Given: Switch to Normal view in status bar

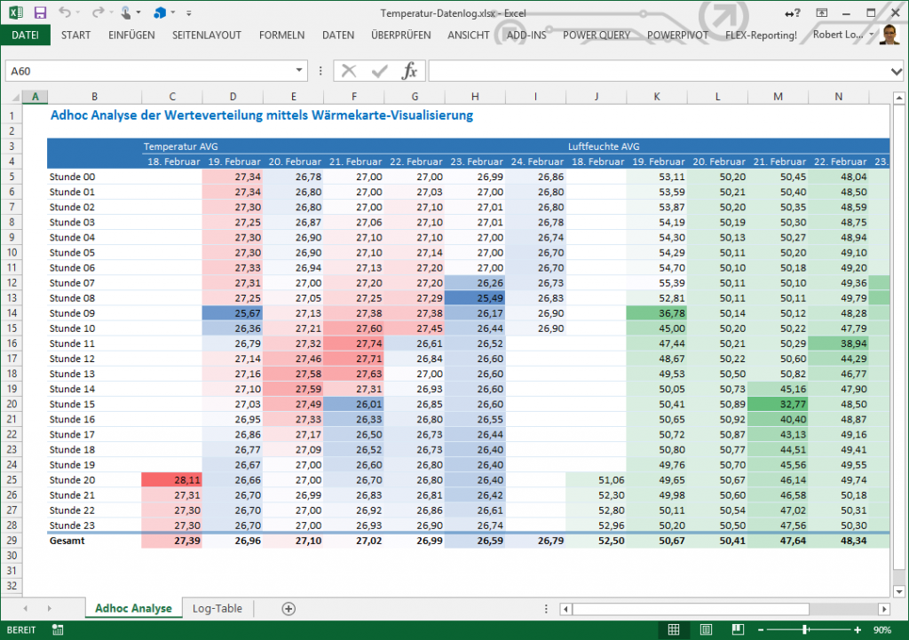Looking at the screenshot, I should (674, 629).
